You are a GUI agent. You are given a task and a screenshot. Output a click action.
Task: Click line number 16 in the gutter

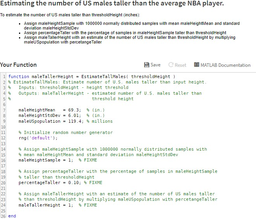tap(3, 160)
